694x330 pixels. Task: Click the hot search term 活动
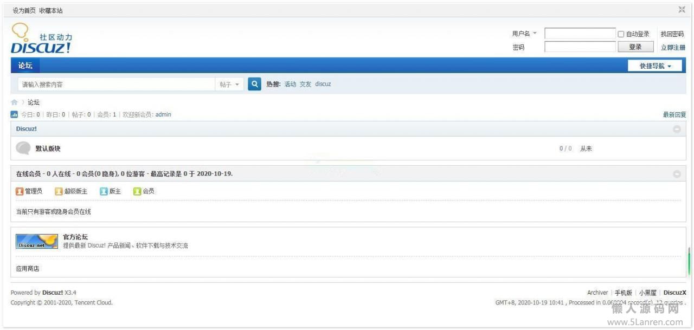click(291, 85)
